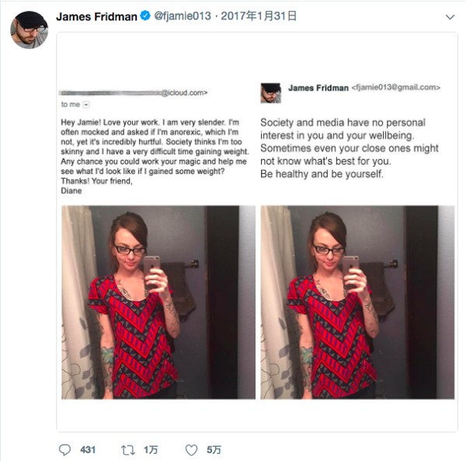Click the small avatar in the email header

coord(270,92)
